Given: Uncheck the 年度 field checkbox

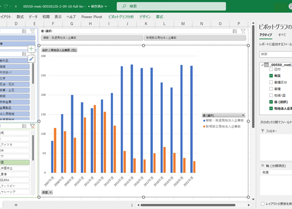Looking at the screenshot, I should pyautogui.click(x=271, y=76).
